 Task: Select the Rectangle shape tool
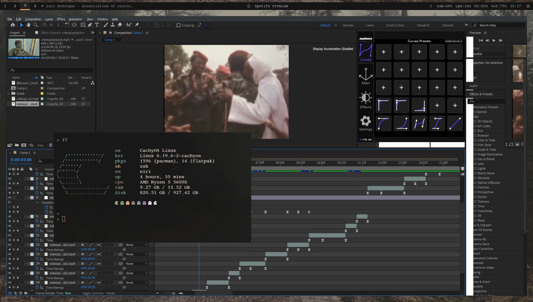pos(83,25)
